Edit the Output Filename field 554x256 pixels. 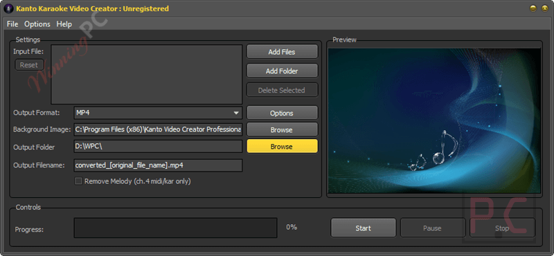click(x=158, y=165)
